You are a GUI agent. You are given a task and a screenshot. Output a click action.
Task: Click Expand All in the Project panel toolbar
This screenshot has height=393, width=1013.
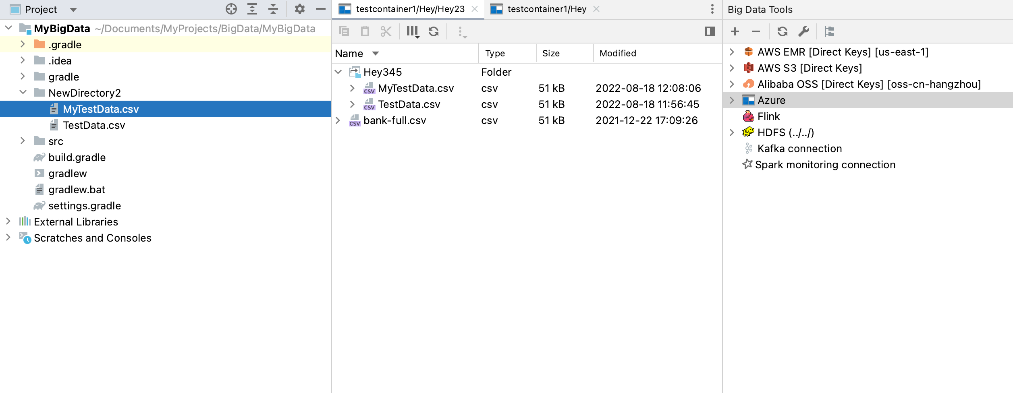252,9
